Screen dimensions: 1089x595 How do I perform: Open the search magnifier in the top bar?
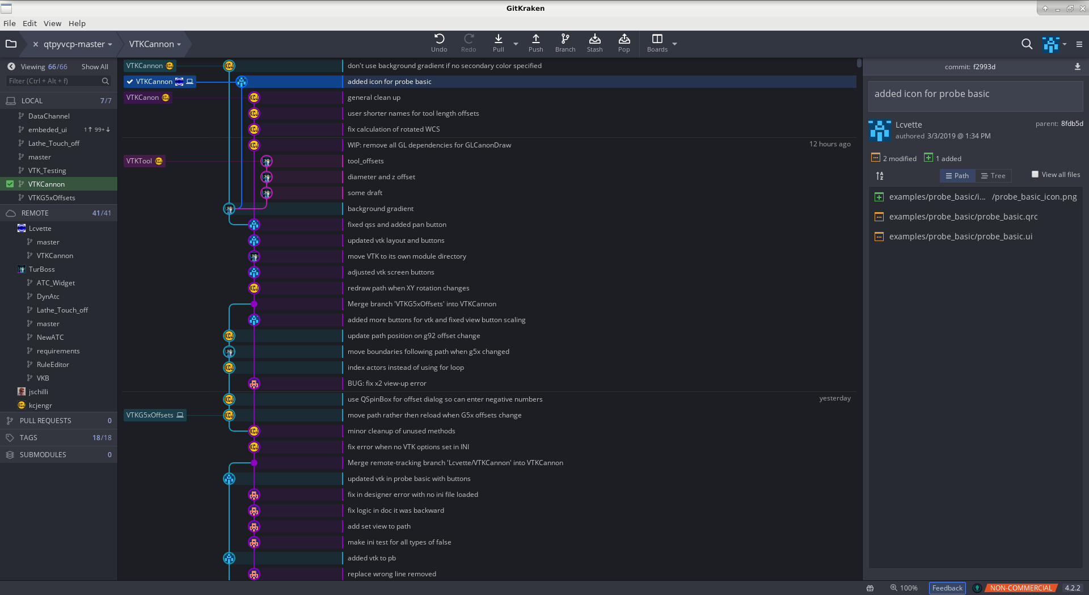tap(1027, 44)
